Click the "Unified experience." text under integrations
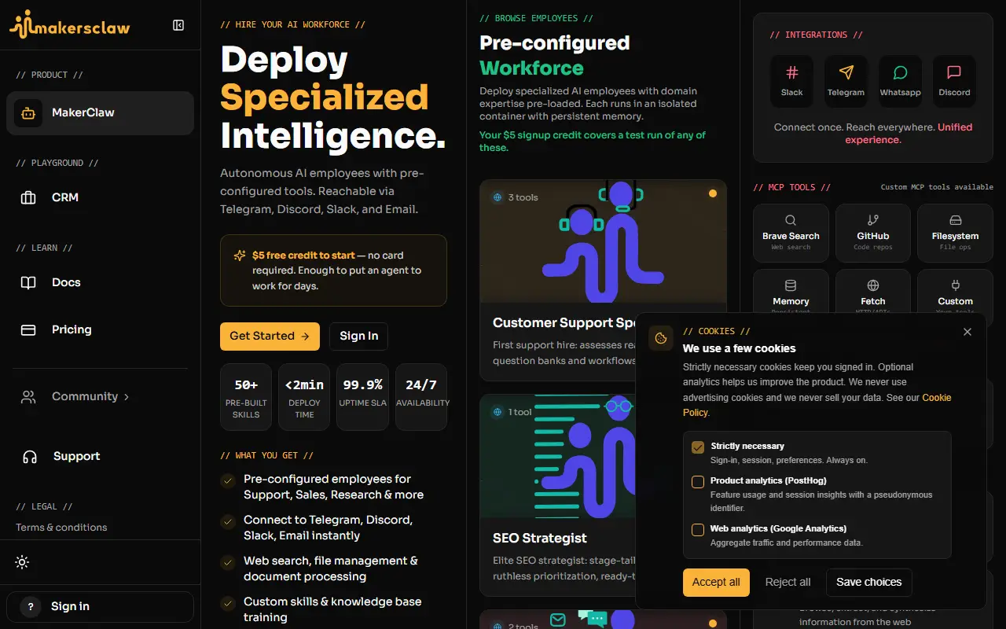 (909, 134)
